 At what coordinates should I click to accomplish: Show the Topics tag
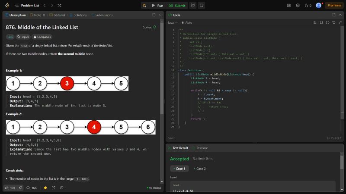(23, 37)
